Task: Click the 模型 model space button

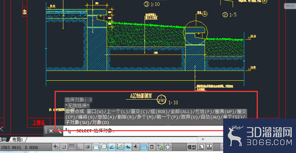Action: pyautogui.click(x=192, y=147)
